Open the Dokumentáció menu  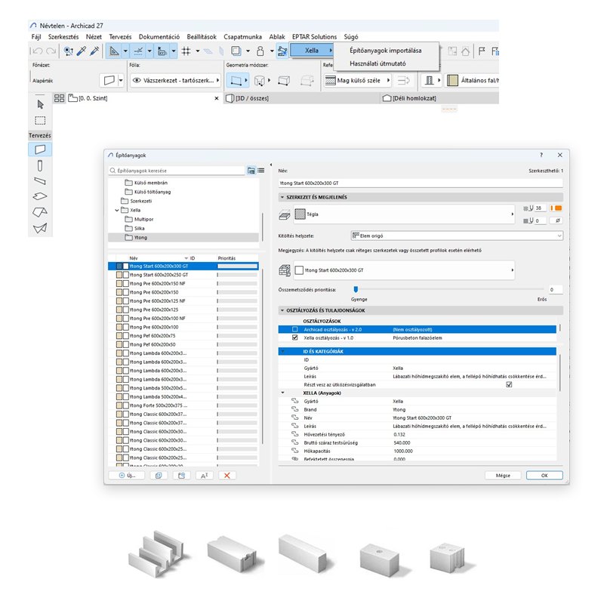click(x=159, y=36)
